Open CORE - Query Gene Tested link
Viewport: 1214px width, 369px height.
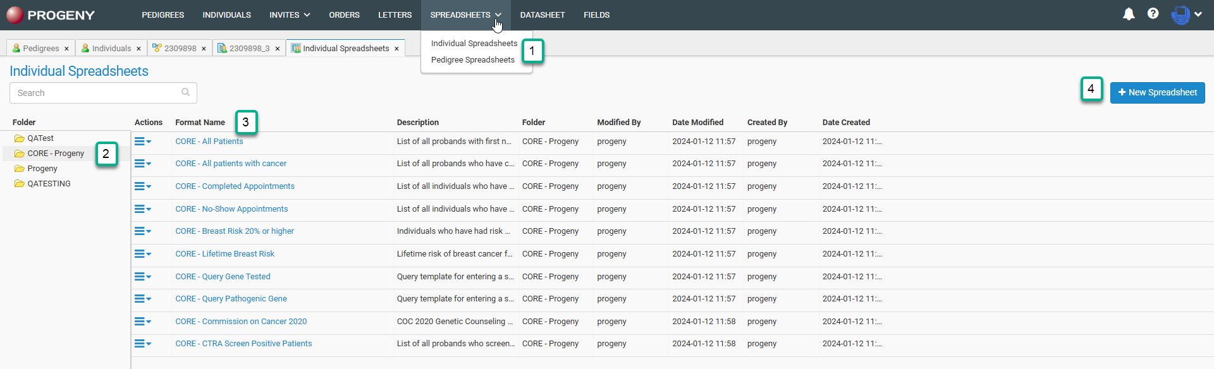tap(223, 277)
